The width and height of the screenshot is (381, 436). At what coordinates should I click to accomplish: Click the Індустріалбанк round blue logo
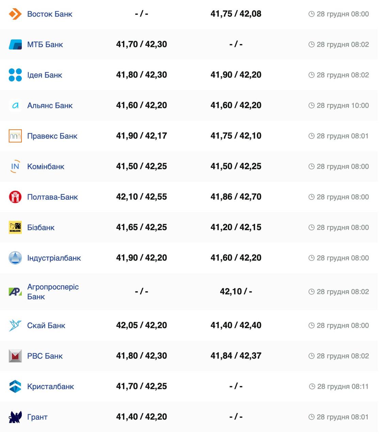(15, 258)
